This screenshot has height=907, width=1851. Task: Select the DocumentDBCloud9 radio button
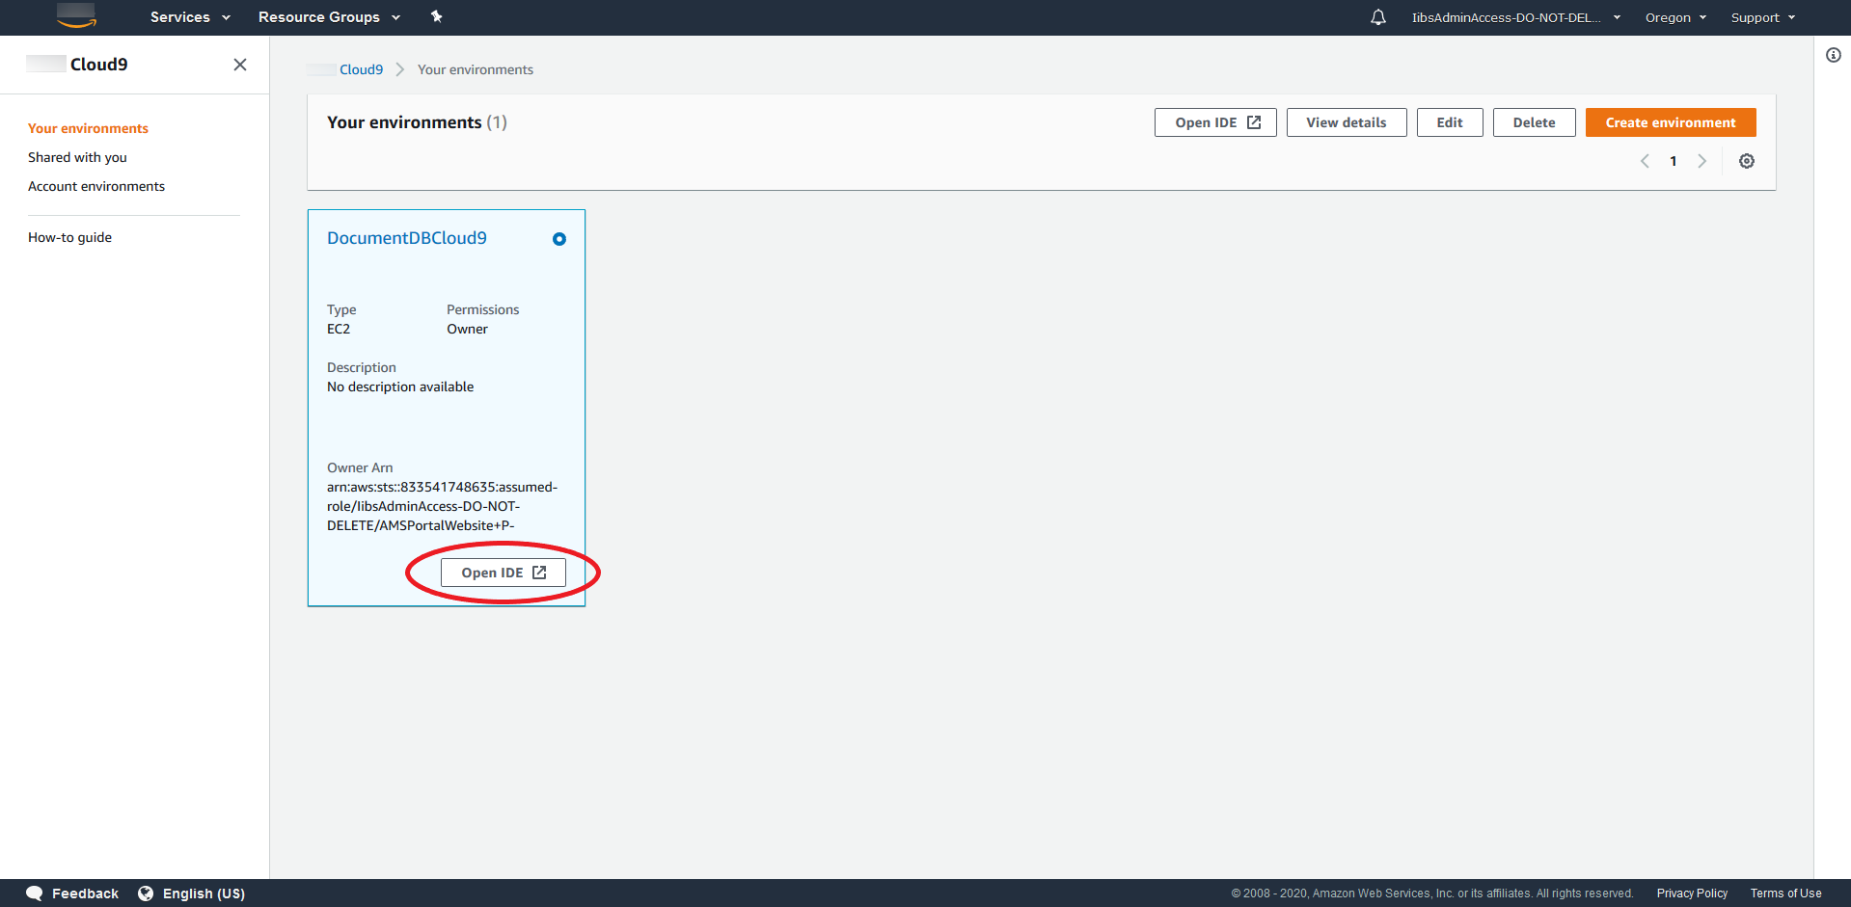pyautogui.click(x=558, y=239)
